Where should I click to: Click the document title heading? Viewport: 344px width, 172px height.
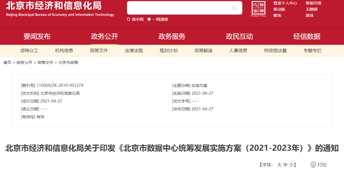tap(172, 149)
